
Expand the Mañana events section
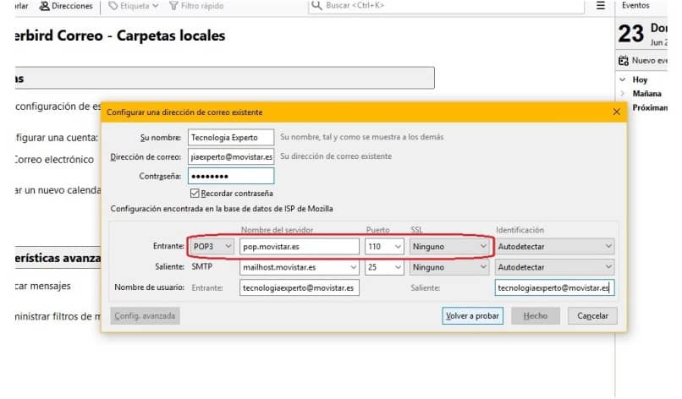(623, 94)
